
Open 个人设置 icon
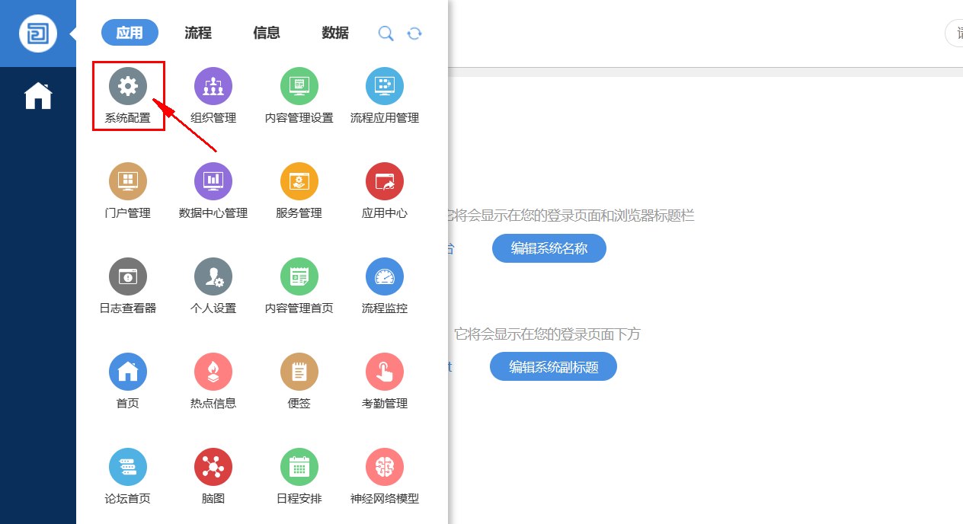213,276
